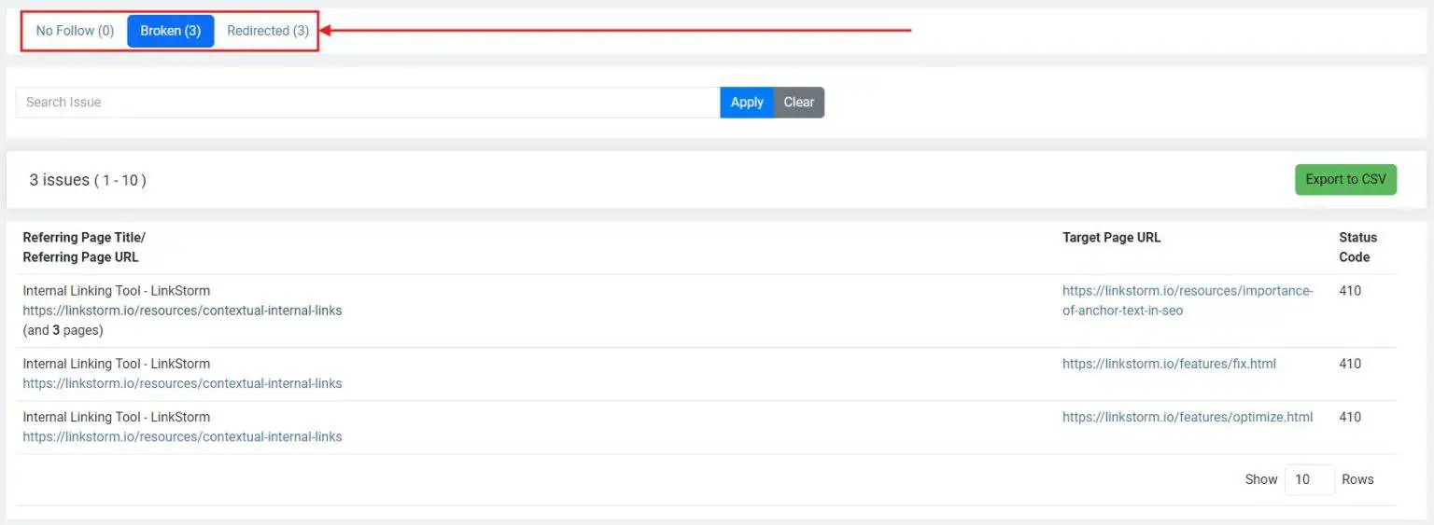Open target link features/optimize.html
This screenshot has width=1434, height=525.
click(1188, 417)
